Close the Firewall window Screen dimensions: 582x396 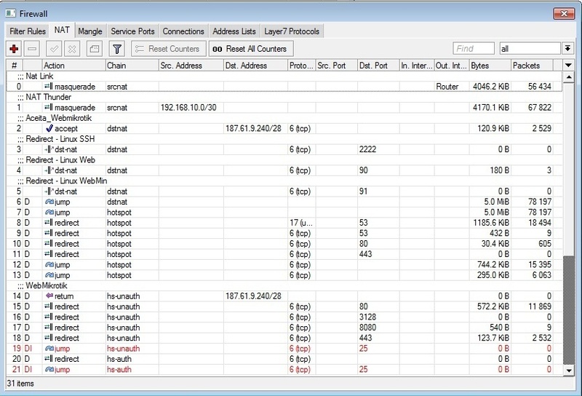pyautogui.click(x=564, y=13)
